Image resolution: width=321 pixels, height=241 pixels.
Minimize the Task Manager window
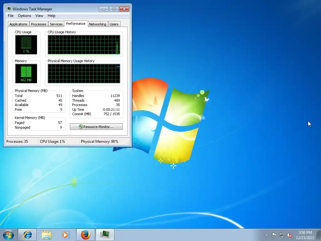tap(103, 9)
